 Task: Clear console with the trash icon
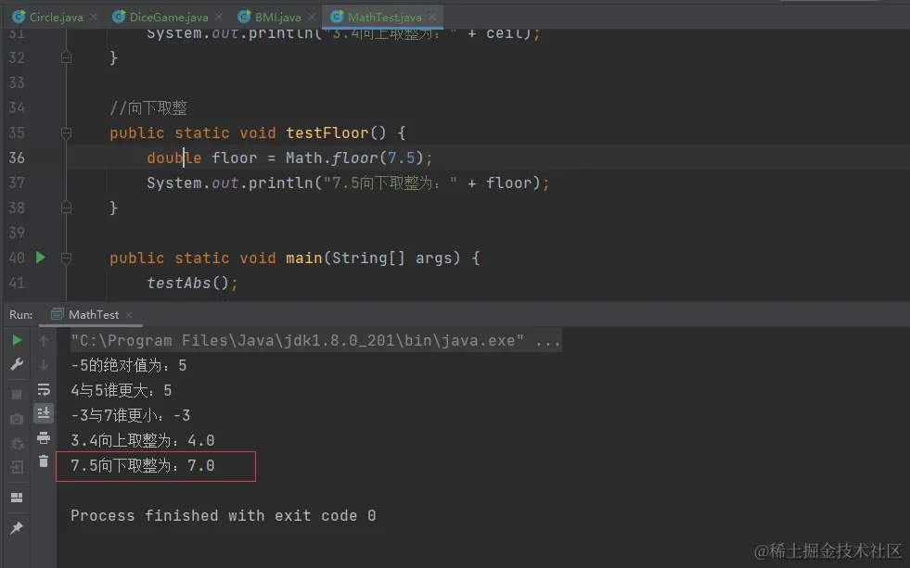pyautogui.click(x=44, y=461)
